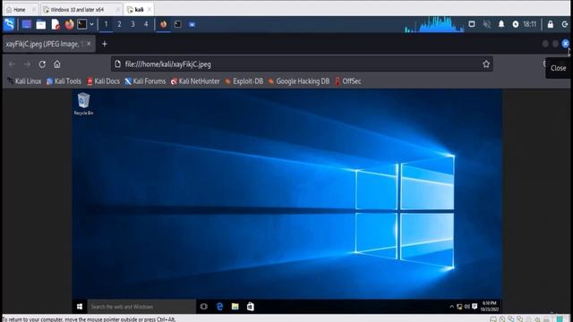Viewport: 573px width, 322px height.
Task: Switch to workspace 3
Action: pos(133,24)
